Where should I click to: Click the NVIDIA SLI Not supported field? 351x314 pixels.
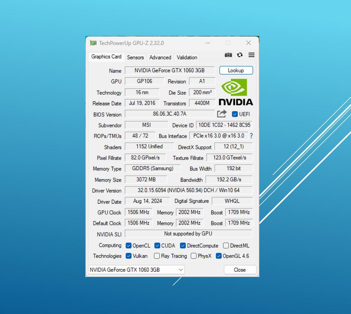(x=188, y=234)
